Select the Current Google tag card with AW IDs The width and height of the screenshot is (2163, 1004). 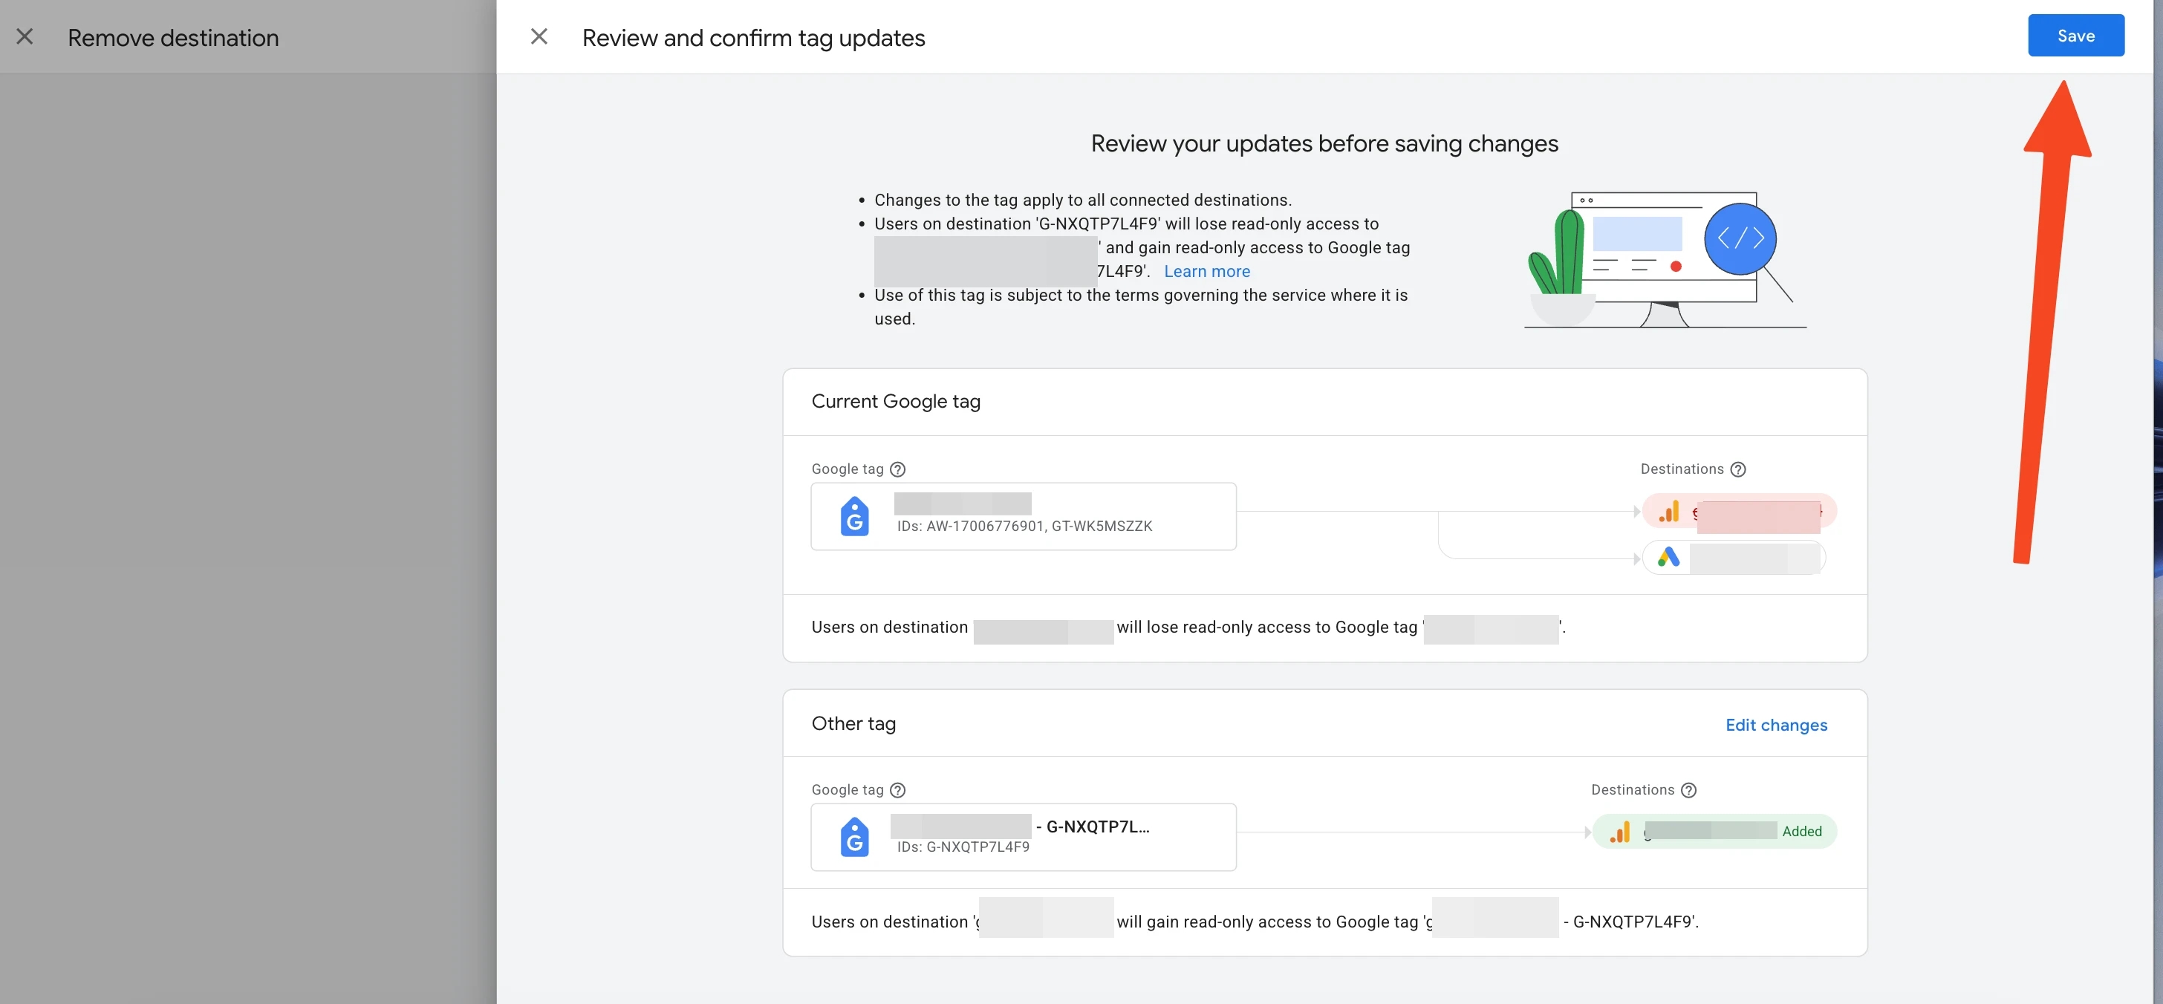[1023, 516]
